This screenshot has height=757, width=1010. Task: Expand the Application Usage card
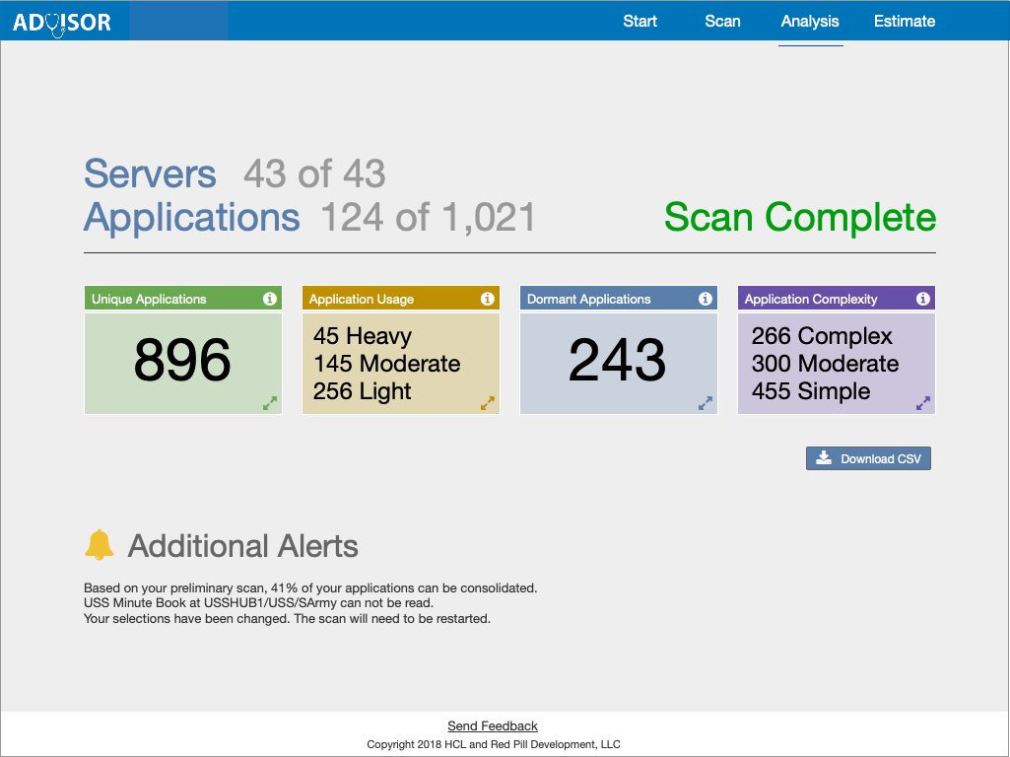(x=487, y=403)
